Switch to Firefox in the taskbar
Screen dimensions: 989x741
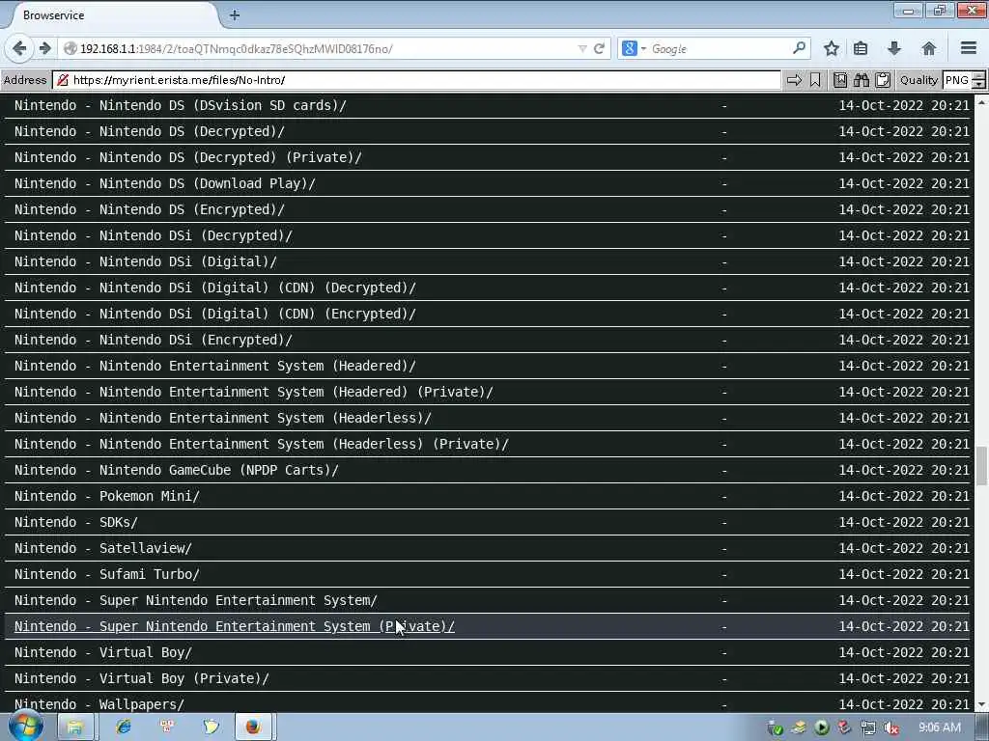pos(254,727)
